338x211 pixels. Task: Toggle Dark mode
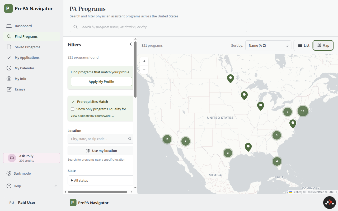point(31,173)
